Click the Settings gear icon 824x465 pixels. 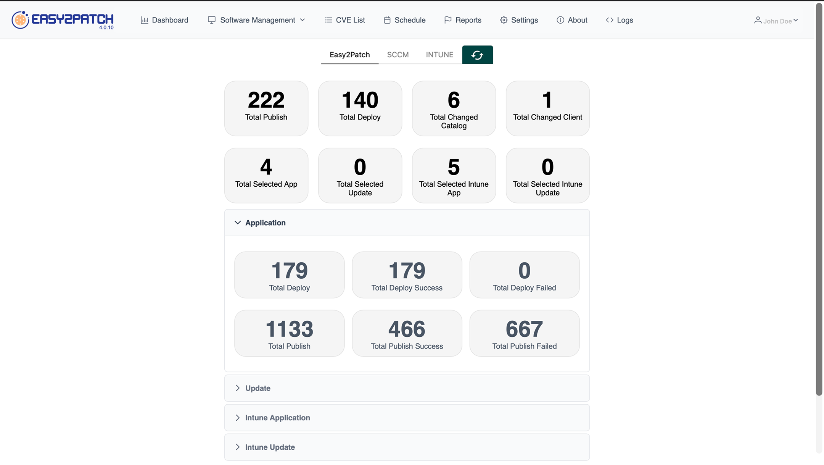(504, 20)
